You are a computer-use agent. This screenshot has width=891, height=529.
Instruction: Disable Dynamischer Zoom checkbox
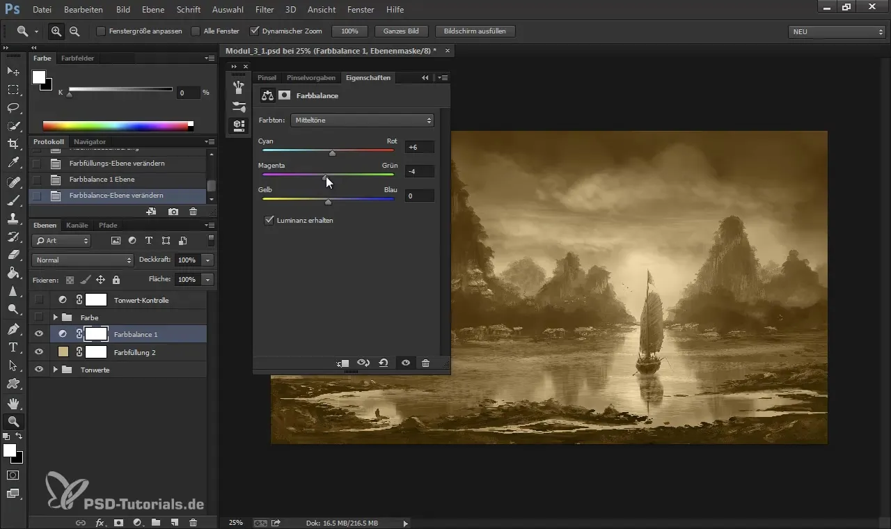255,31
